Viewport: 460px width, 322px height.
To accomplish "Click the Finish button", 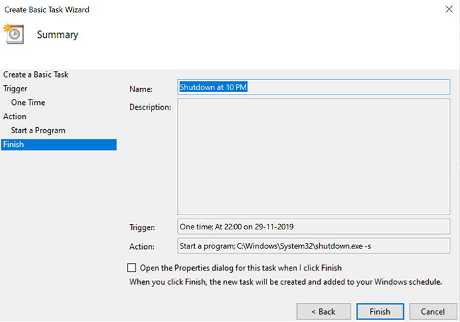I will click(379, 312).
